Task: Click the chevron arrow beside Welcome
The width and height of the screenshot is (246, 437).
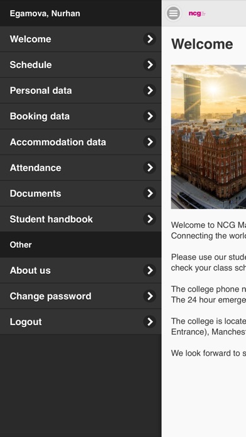Action: click(x=149, y=39)
